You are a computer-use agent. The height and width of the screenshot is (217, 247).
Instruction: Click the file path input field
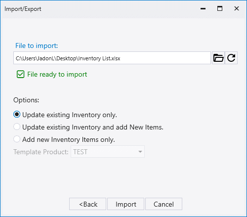pos(112,58)
